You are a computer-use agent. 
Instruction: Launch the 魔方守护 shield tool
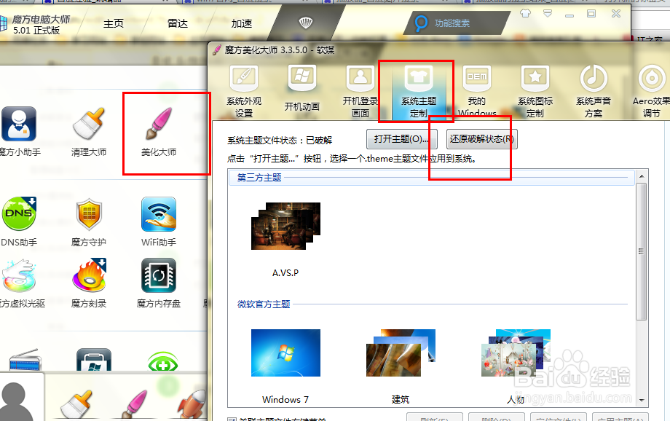[x=89, y=213]
